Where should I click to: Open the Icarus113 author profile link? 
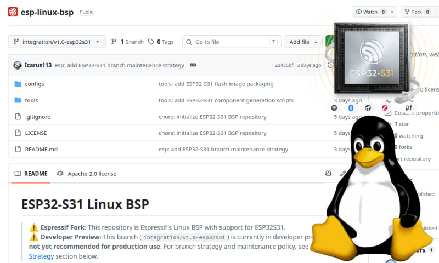click(x=38, y=65)
